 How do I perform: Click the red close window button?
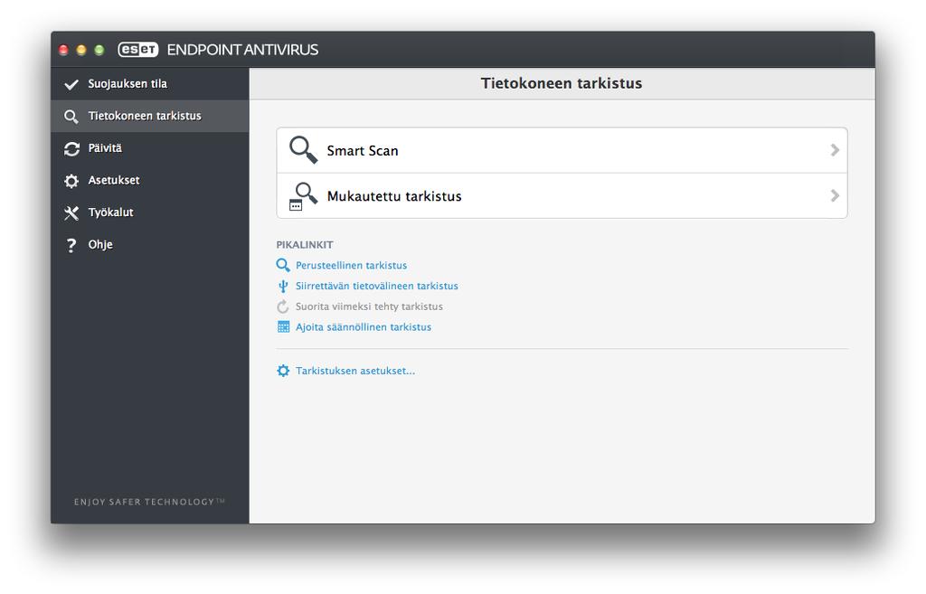pos(64,51)
